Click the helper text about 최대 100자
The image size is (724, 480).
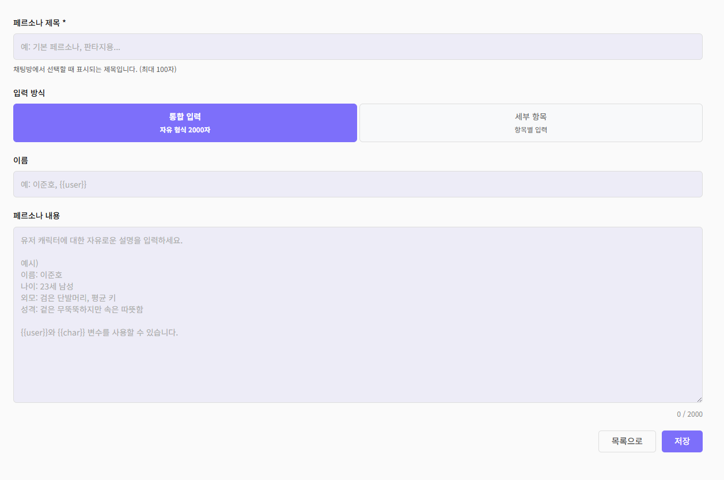(94, 70)
